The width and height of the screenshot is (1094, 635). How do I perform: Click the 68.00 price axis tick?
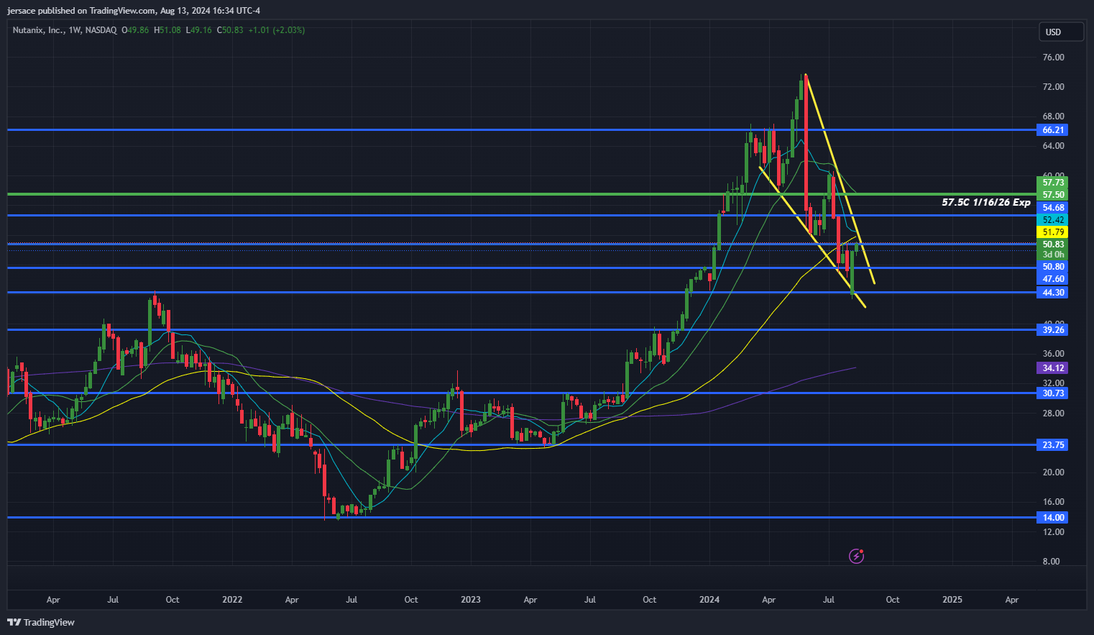coord(1053,117)
